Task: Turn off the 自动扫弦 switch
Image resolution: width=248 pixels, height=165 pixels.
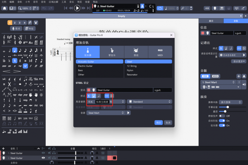Action: 222,121
